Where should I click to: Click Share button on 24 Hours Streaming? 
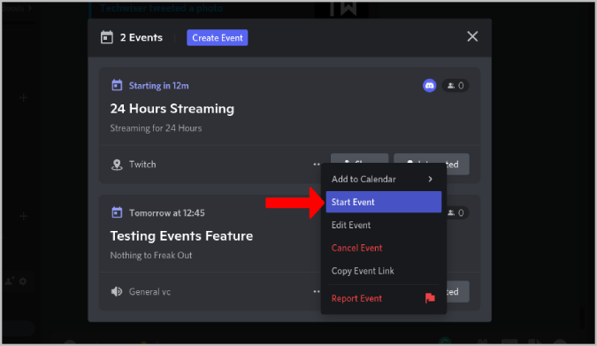point(359,158)
